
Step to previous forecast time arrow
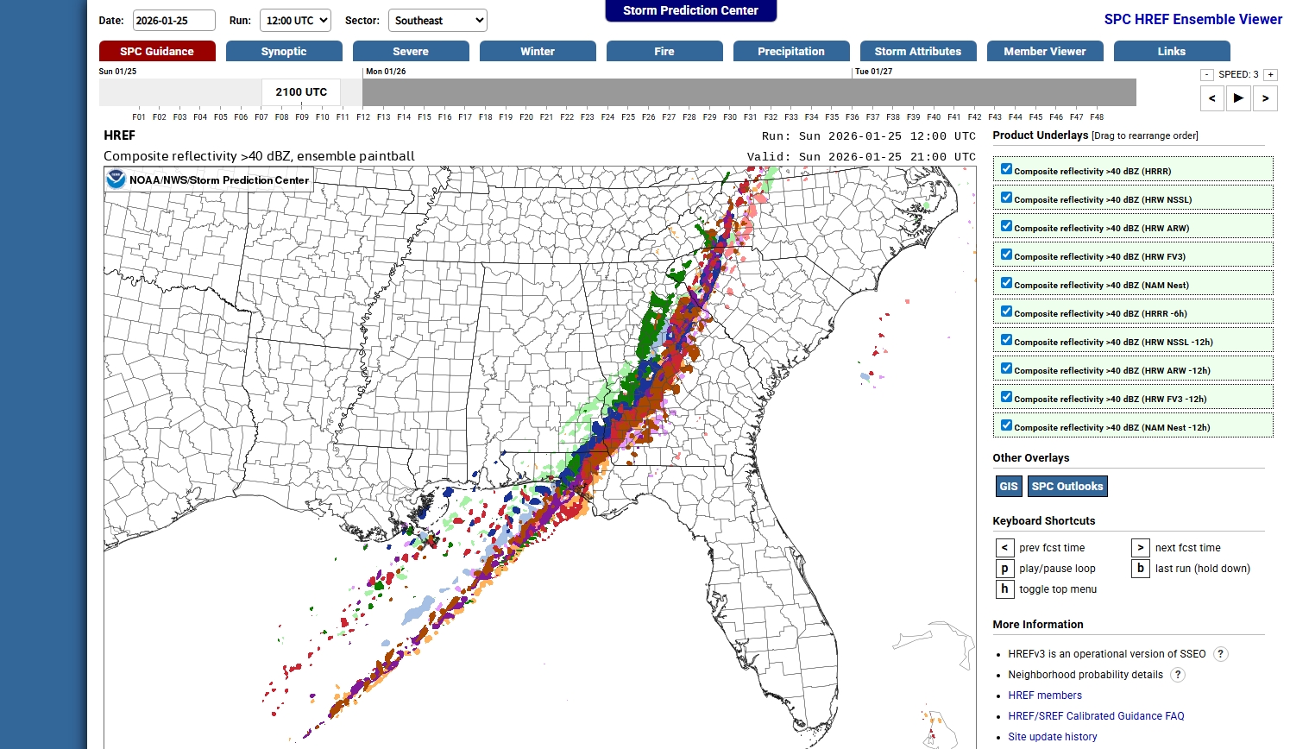1212,98
